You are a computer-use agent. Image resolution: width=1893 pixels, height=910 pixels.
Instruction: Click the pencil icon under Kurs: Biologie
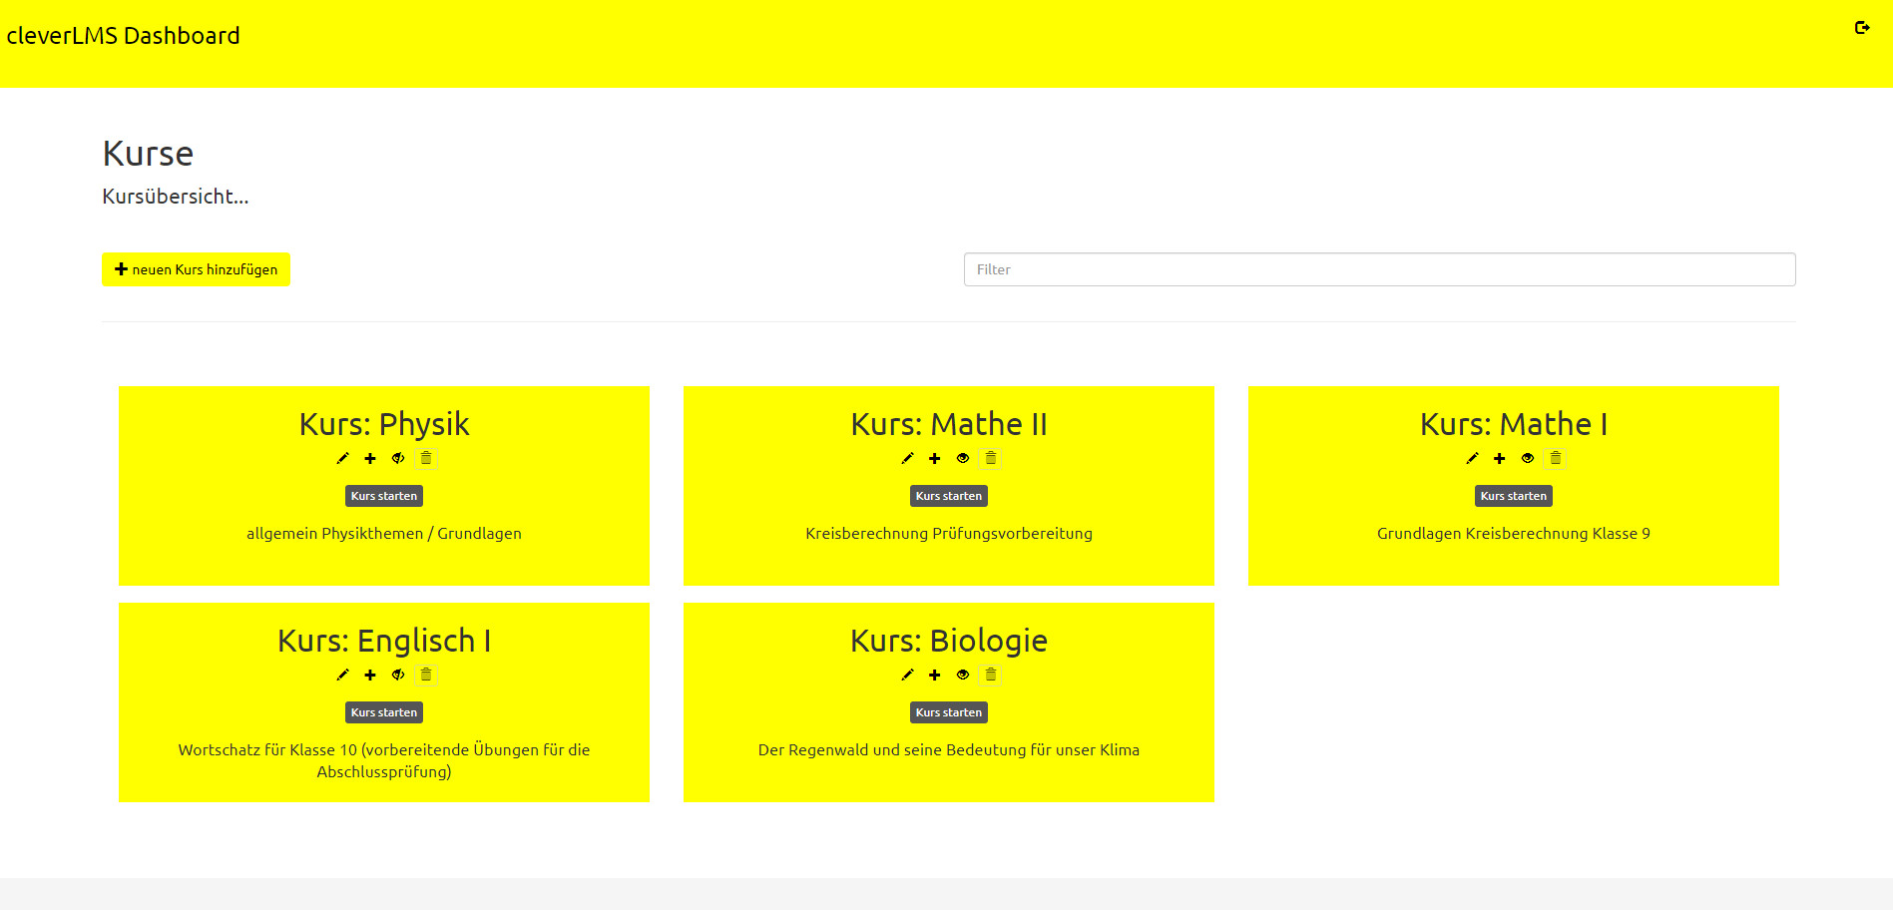click(907, 676)
